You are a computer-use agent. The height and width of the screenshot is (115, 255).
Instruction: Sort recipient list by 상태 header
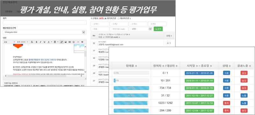[169, 35]
